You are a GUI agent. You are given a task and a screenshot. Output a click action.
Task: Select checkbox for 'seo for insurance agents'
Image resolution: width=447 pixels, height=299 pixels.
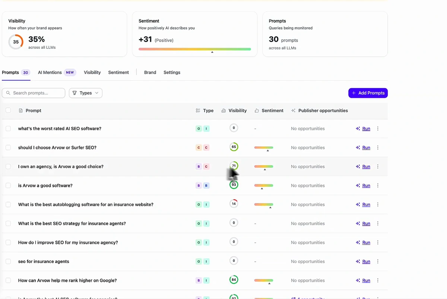tap(8, 261)
